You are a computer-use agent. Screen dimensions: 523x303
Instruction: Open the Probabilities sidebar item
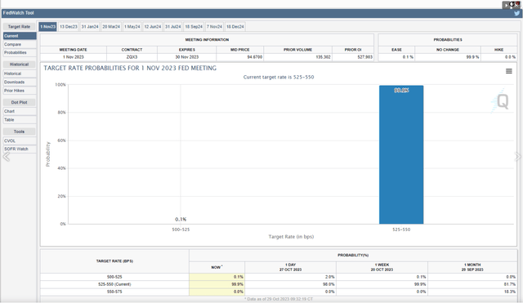point(20,52)
